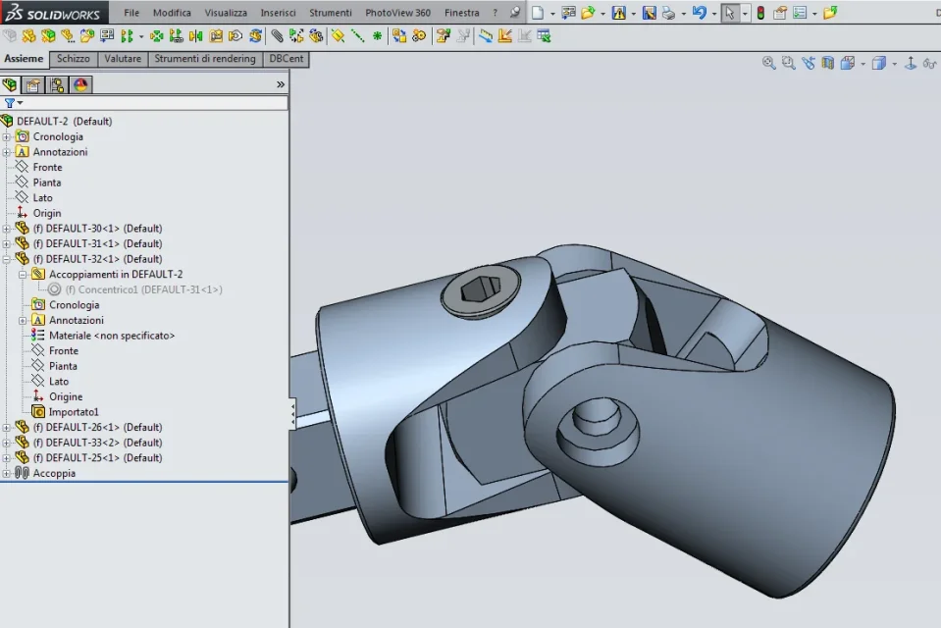Click the design table icon in assembly toolbar
Image resolution: width=941 pixels, height=628 pixels.
(x=544, y=36)
